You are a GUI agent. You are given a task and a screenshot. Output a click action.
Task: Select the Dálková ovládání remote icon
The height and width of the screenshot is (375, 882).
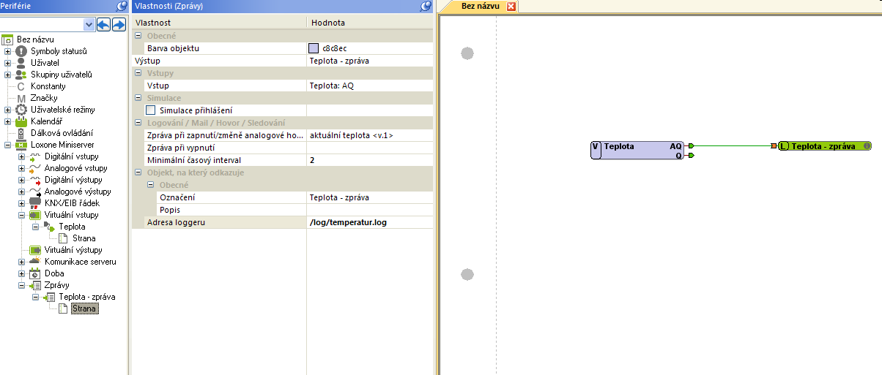[21, 133]
